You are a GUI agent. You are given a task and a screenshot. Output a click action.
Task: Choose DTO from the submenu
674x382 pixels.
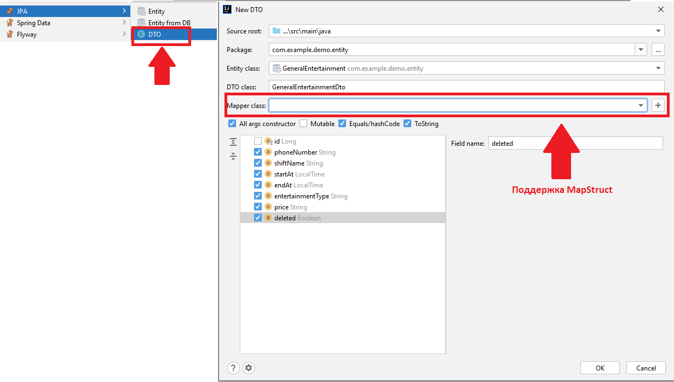point(174,34)
